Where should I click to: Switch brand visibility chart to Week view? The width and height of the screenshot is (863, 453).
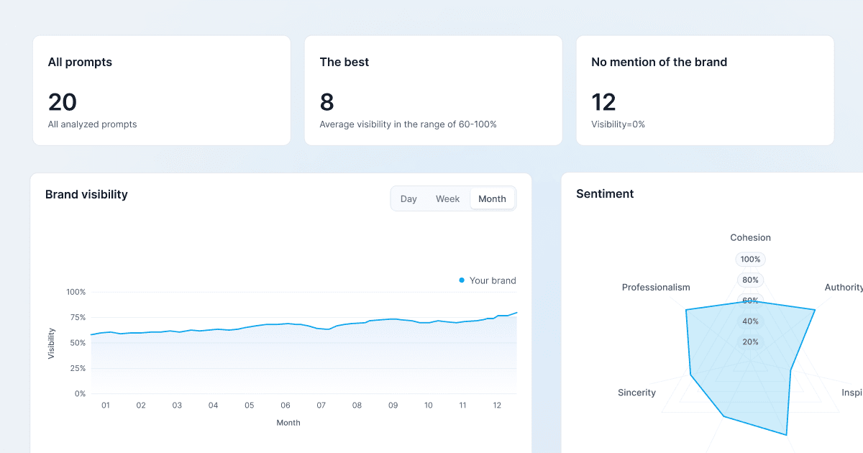click(447, 199)
